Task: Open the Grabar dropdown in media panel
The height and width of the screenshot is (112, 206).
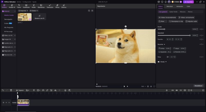Action: (x=34, y=11)
